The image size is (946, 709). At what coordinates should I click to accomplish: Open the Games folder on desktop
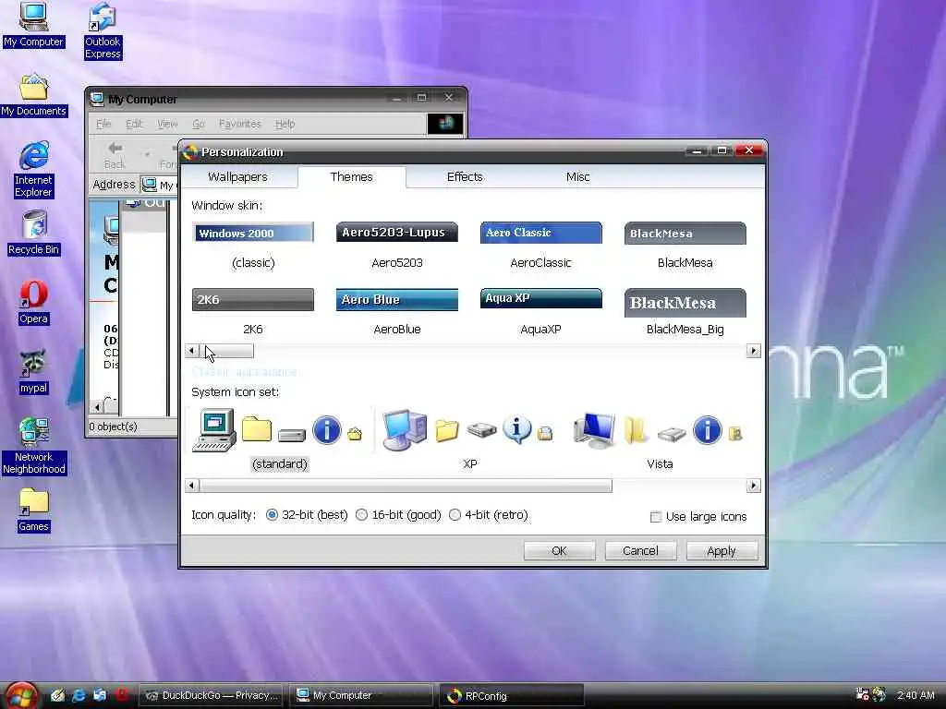(34, 510)
